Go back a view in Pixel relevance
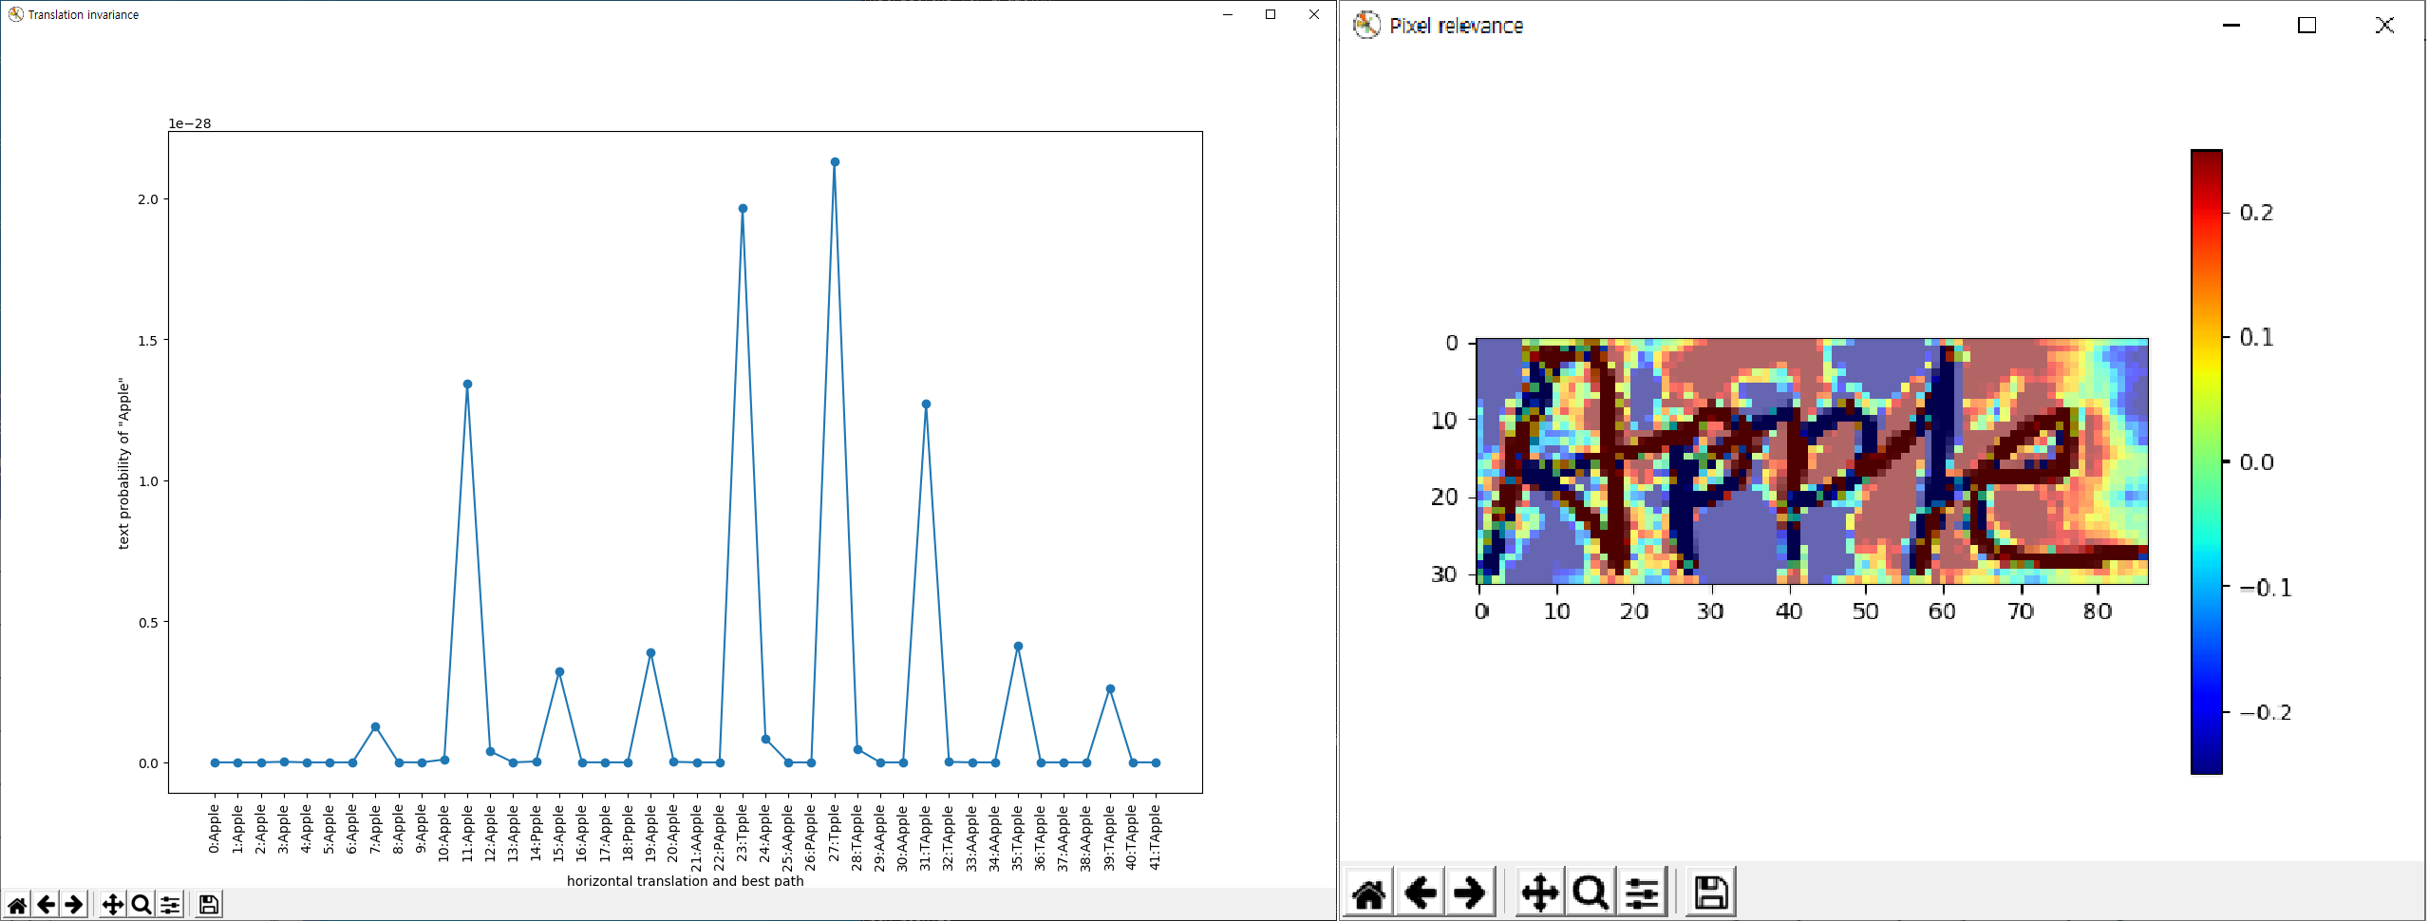Screen dimensions: 2429x921 [x=1420, y=893]
